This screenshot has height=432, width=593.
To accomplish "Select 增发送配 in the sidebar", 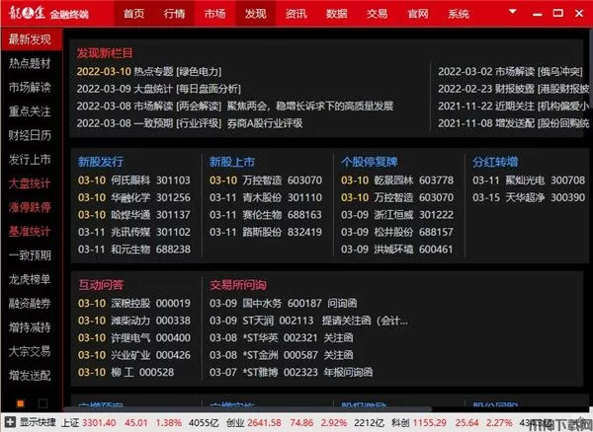I will pyautogui.click(x=31, y=376).
